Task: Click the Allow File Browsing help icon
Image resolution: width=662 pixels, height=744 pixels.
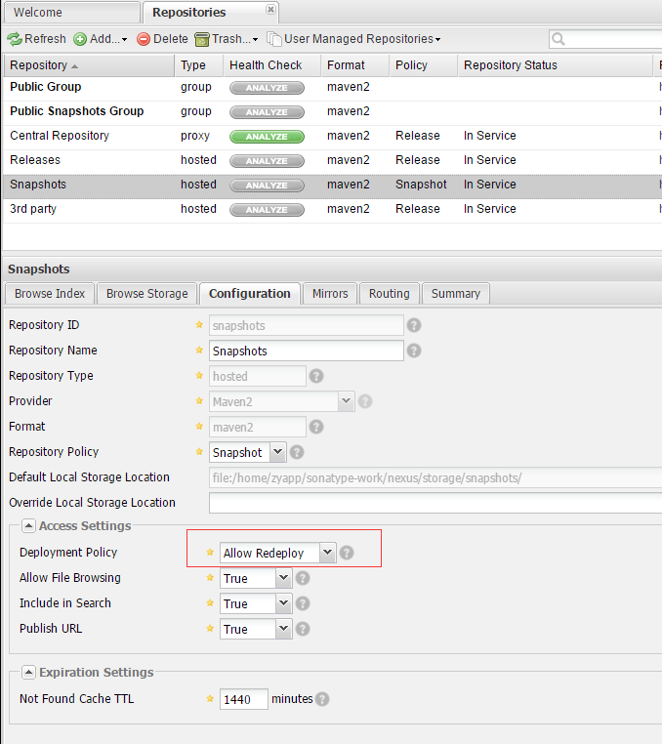Action: (303, 578)
